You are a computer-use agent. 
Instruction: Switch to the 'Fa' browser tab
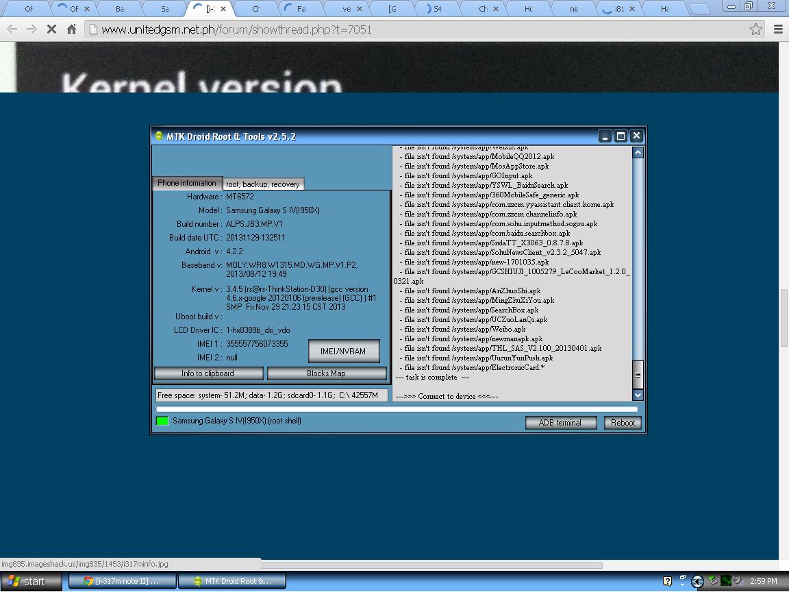tap(301, 8)
